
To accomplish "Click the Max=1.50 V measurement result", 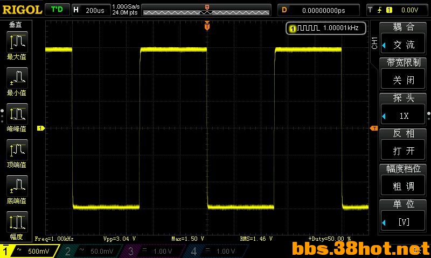I will [187, 239].
